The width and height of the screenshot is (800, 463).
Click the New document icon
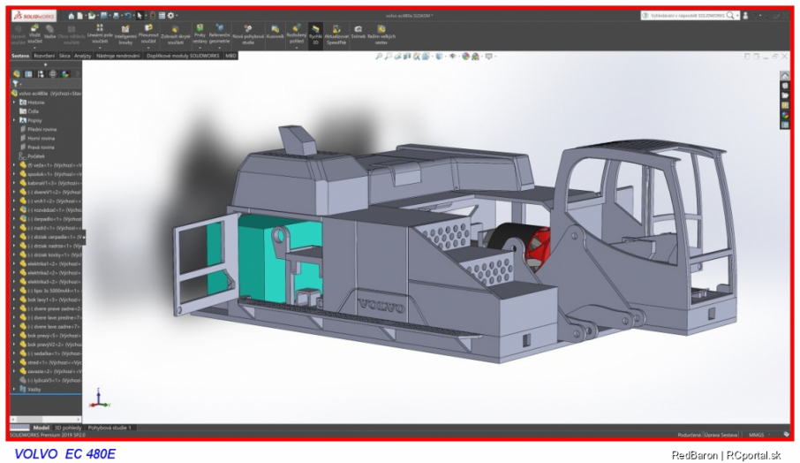[x=81, y=16]
